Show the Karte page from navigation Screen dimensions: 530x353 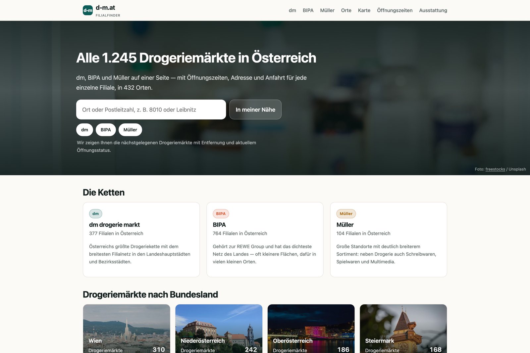pos(364,10)
